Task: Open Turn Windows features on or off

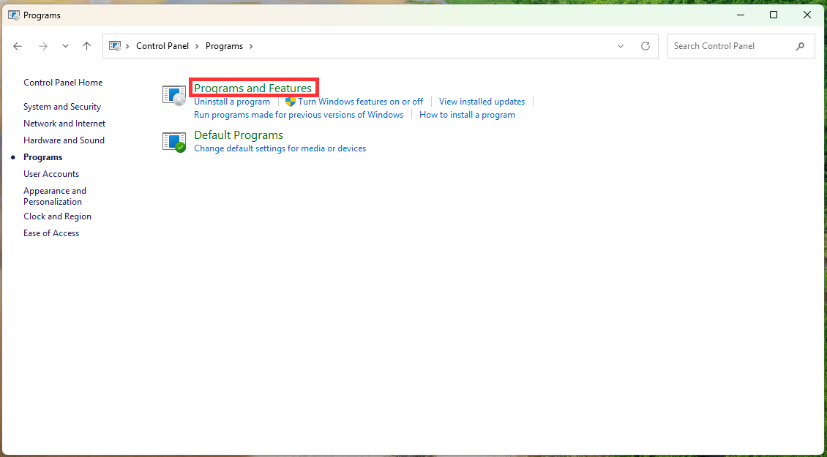Action: pos(361,102)
